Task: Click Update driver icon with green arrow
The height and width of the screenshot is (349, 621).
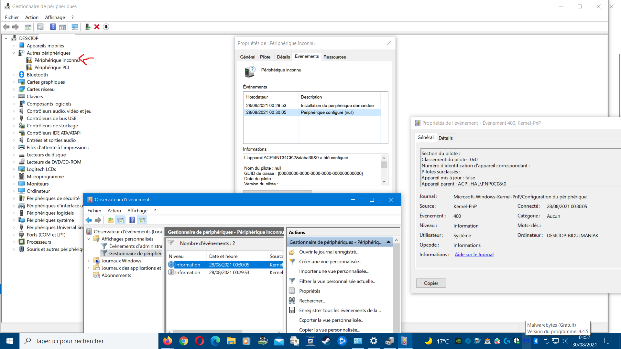Action: (x=88, y=27)
